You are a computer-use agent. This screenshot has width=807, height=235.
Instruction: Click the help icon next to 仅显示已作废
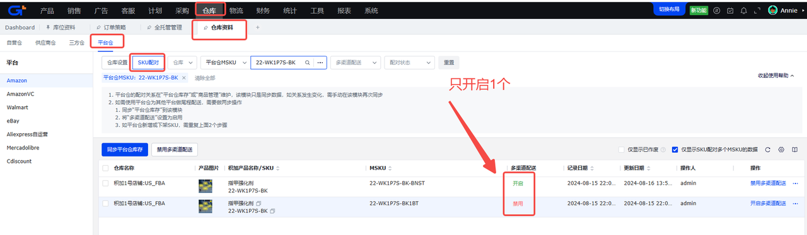point(663,150)
